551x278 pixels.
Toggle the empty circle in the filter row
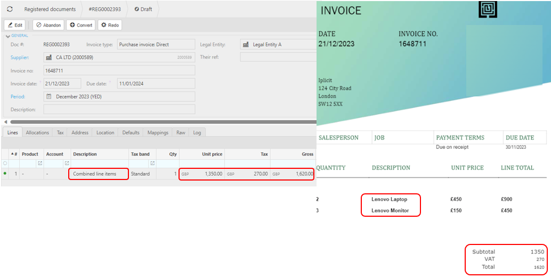(5, 163)
